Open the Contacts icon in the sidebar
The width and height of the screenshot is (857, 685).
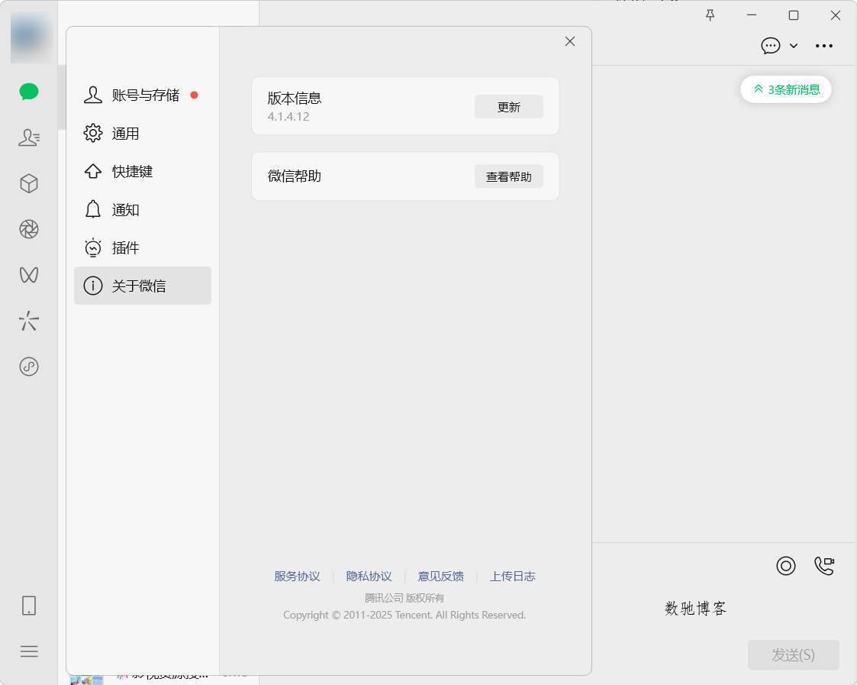point(29,137)
